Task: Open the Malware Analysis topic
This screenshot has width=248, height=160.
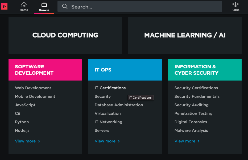Action: [x=191, y=130]
